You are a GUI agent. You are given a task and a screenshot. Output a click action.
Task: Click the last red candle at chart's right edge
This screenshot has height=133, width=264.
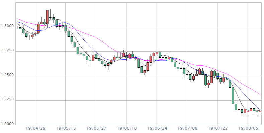coord(260,112)
